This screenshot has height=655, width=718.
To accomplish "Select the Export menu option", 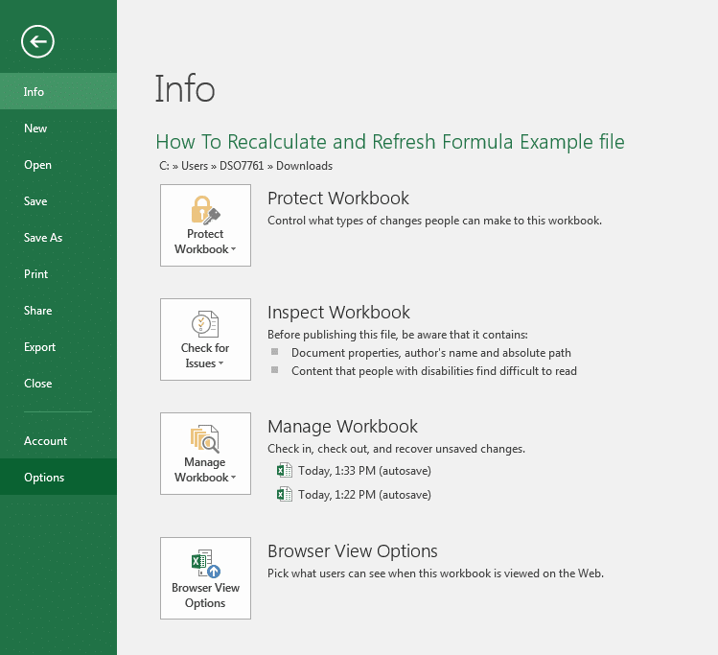I will click(39, 347).
